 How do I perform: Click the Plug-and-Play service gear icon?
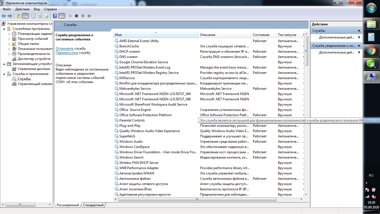point(117,126)
